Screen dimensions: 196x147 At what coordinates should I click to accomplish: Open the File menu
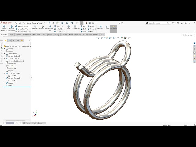(x=16, y=23)
